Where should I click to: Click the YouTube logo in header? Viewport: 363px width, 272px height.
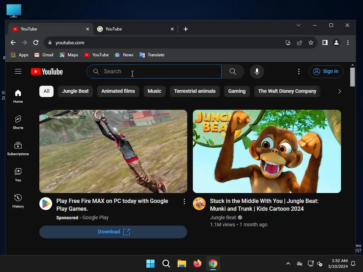[x=47, y=72]
